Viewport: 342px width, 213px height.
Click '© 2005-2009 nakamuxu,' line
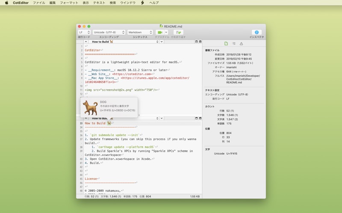pyautogui.click(x=103, y=190)
